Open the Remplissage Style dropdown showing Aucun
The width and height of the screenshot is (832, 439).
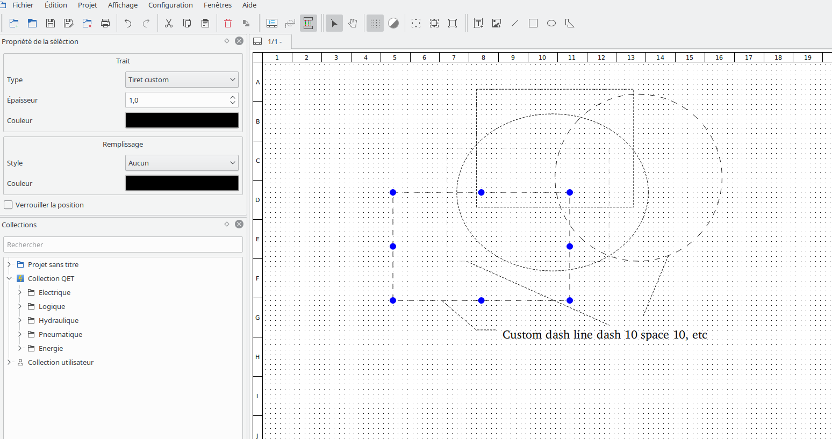point(182,163)
